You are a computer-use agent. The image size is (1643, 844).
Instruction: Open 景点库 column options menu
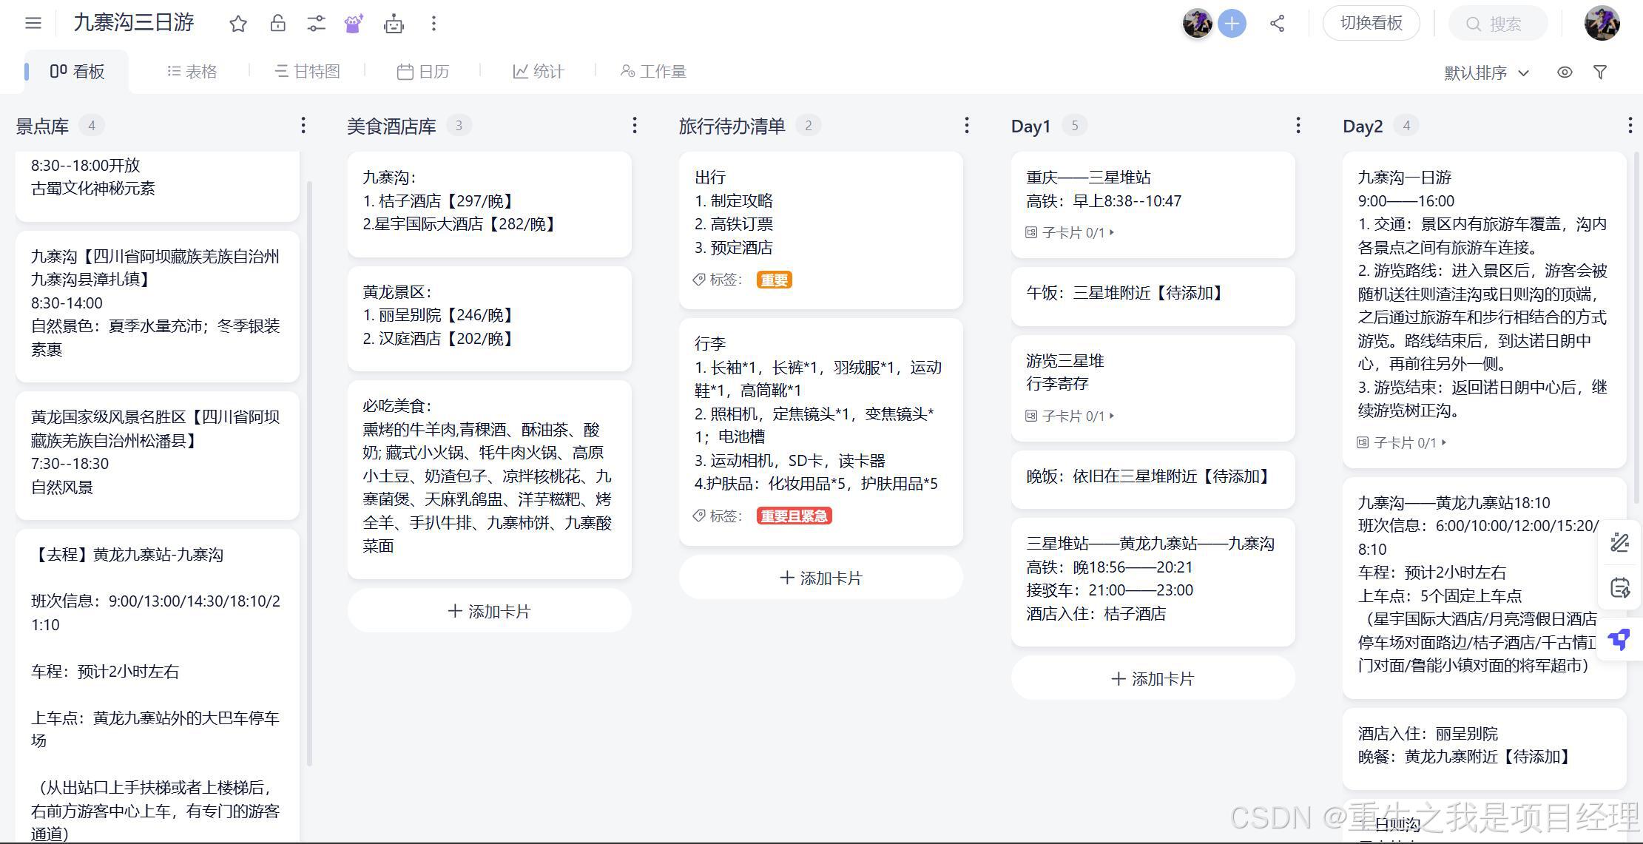coord(303,126)
